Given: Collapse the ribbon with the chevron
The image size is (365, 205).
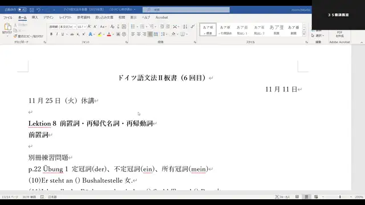Looking at the screenshot, I should (x=362, y=43).
